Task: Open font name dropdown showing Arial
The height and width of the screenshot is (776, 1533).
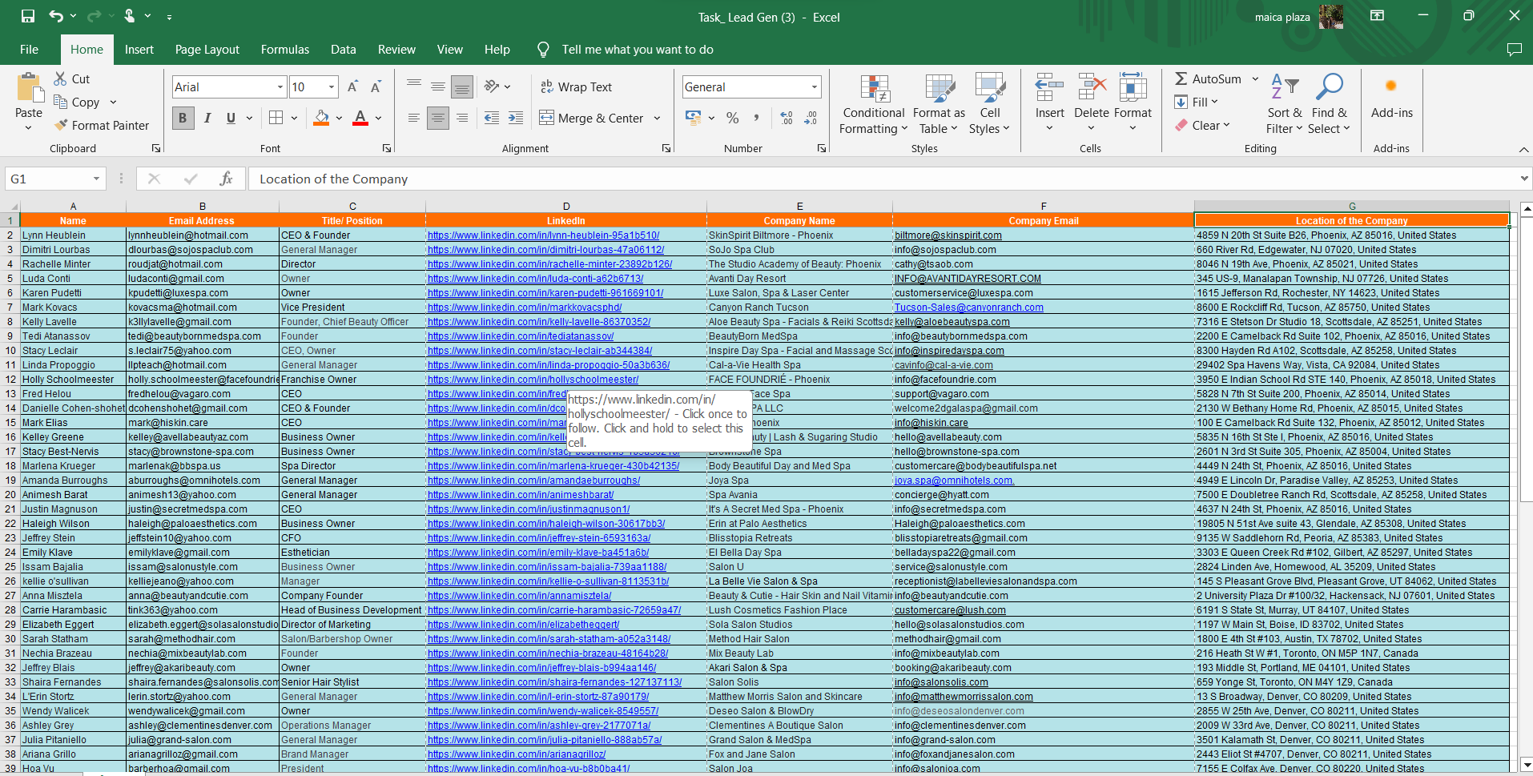Action: click(x=280, y=86)
